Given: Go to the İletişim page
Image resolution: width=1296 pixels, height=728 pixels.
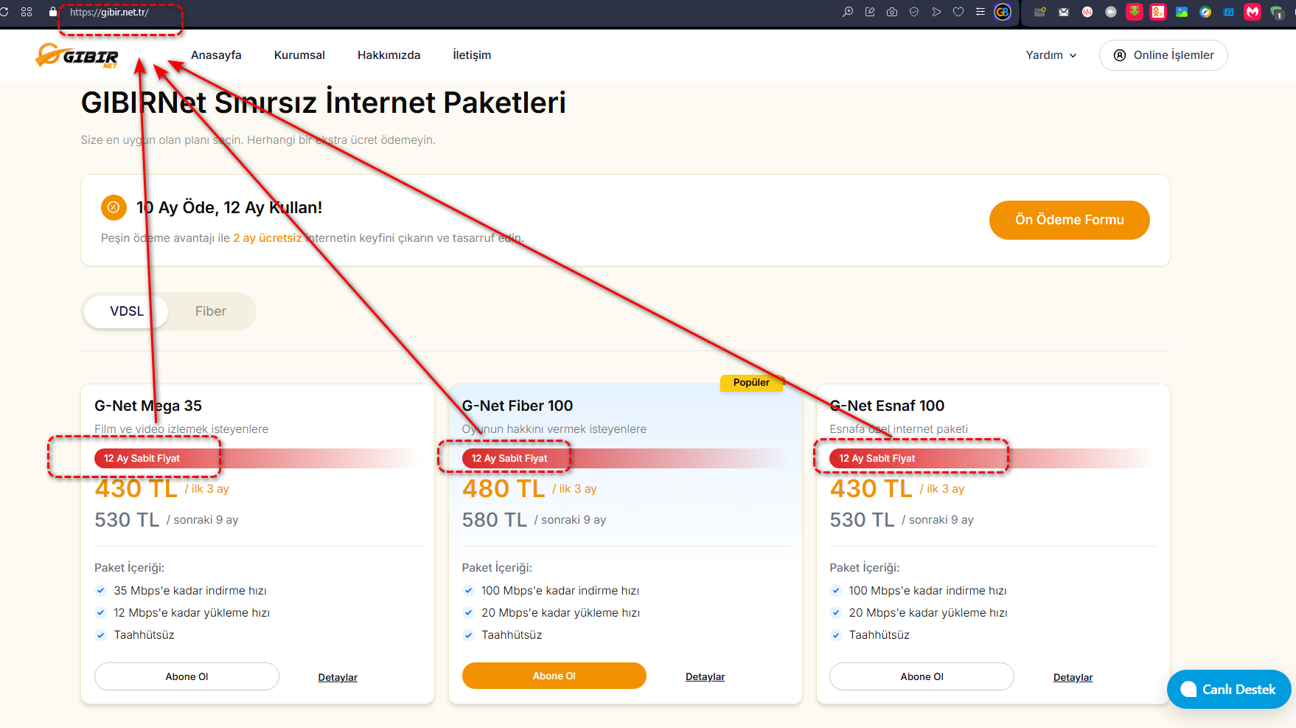Looking at the screenshot, I should coord(472,55).
